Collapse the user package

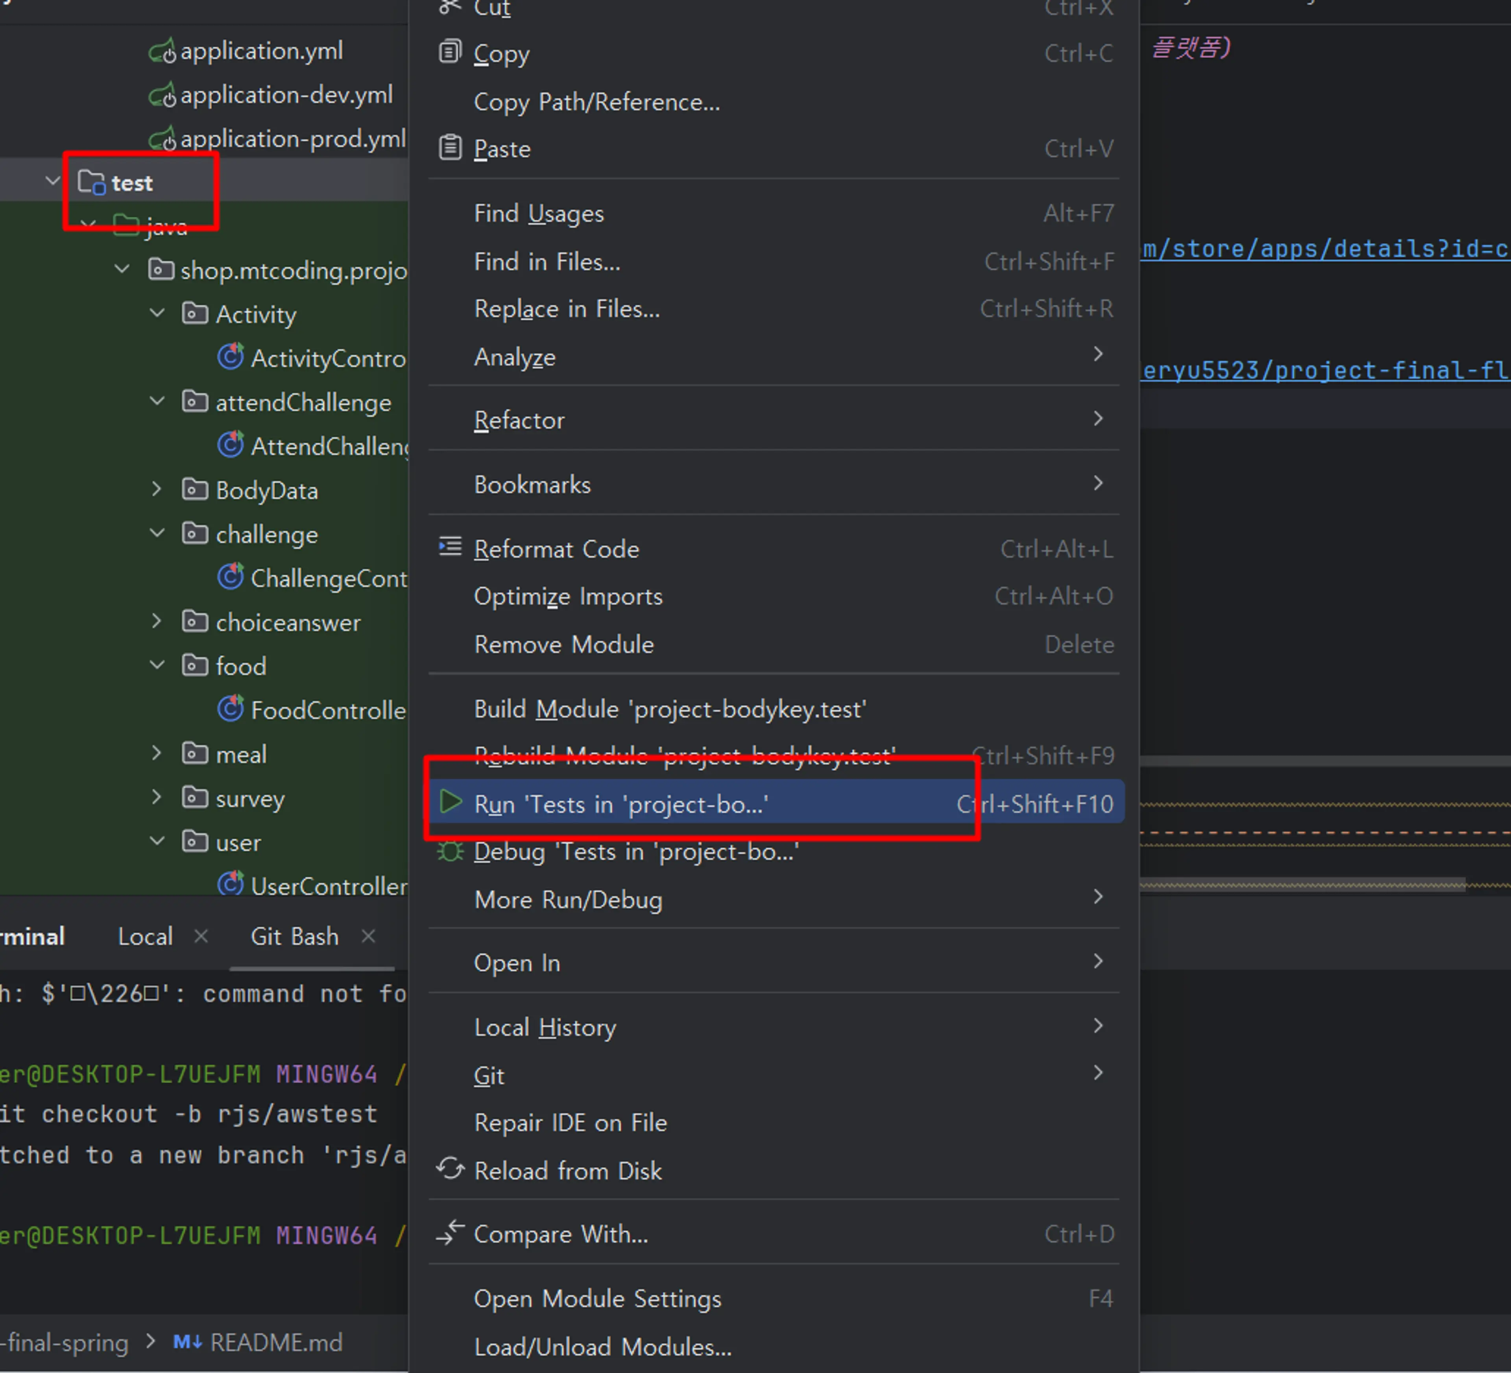157,842
